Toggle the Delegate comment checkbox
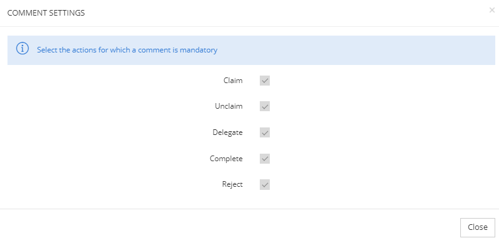499x243 pixels. point(265,132)
